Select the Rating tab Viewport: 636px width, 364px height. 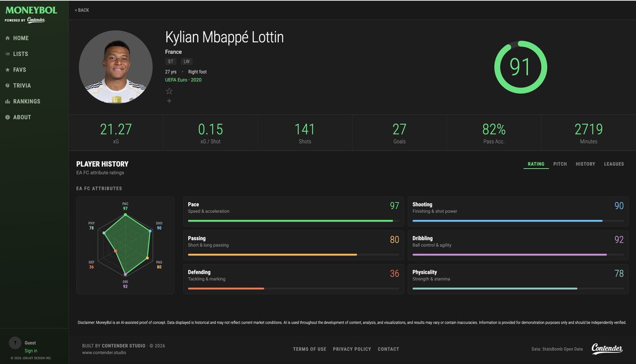point(536,164)
